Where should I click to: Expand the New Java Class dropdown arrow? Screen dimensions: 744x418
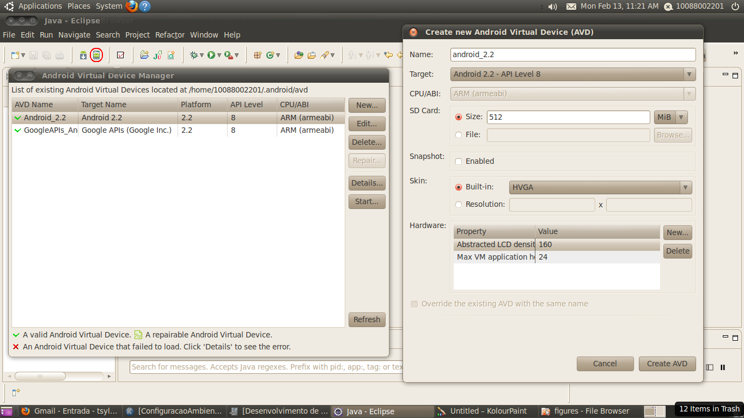coord(278,56)
